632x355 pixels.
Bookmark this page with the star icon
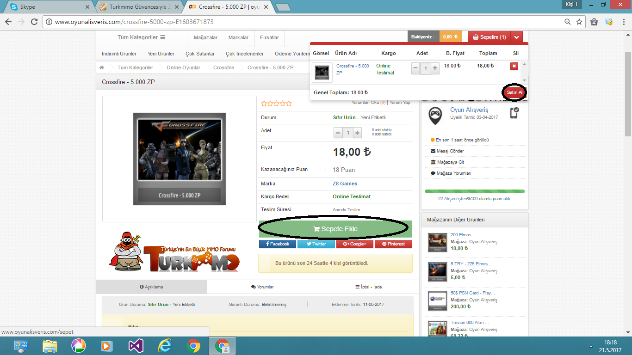(x=579, y=22)
